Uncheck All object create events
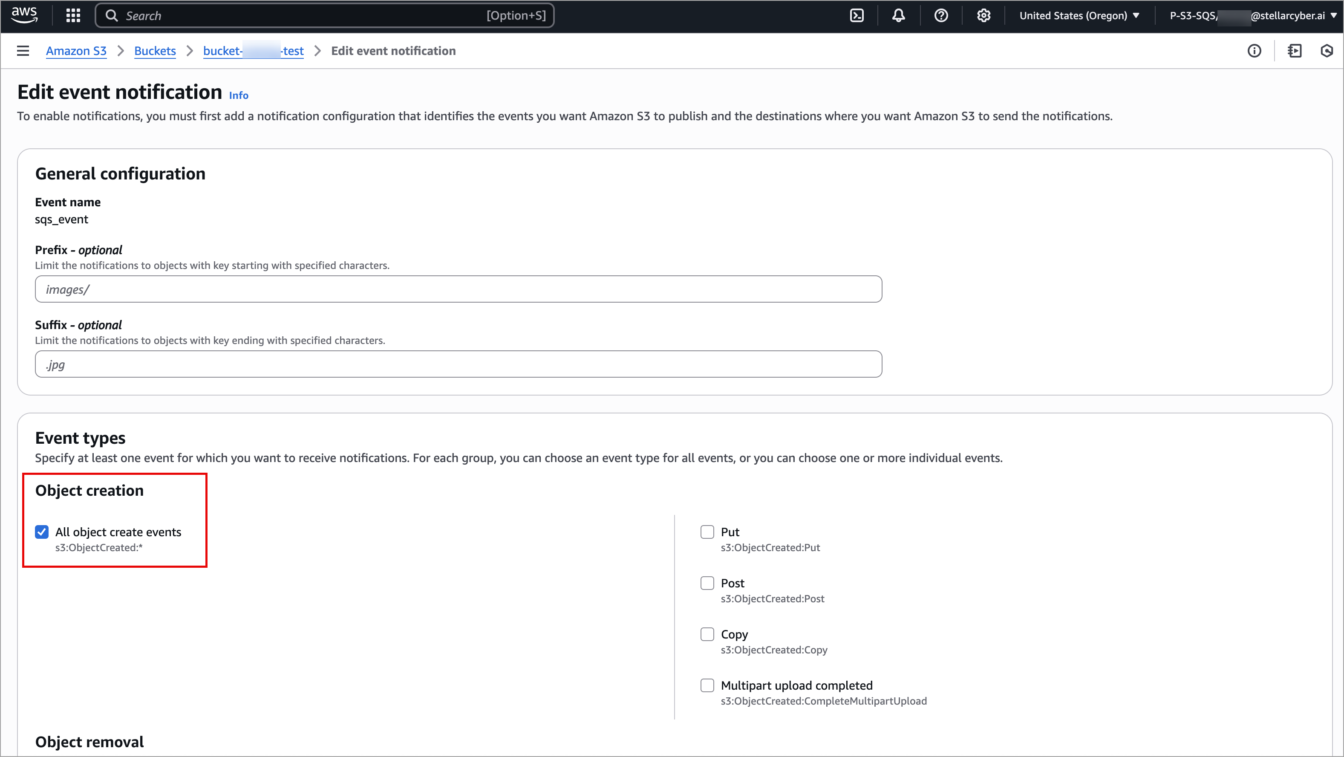 (42, 532)
